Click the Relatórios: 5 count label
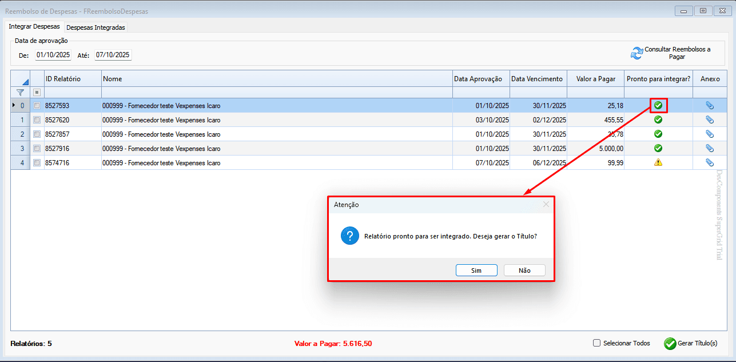Viewport: 736px width, 362px height. point(31,344)
